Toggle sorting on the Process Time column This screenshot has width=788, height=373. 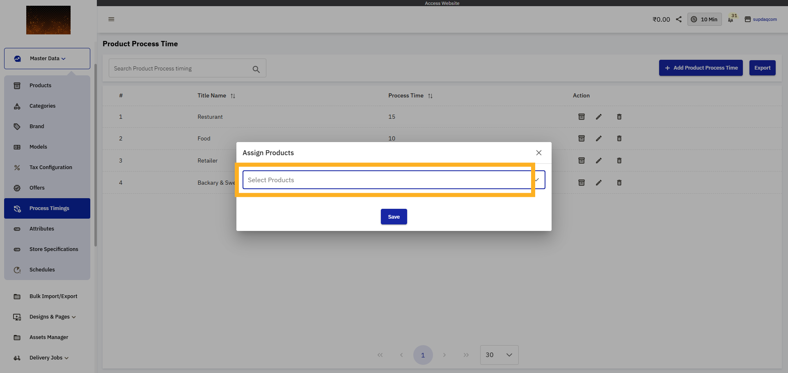tap(431, 95)
